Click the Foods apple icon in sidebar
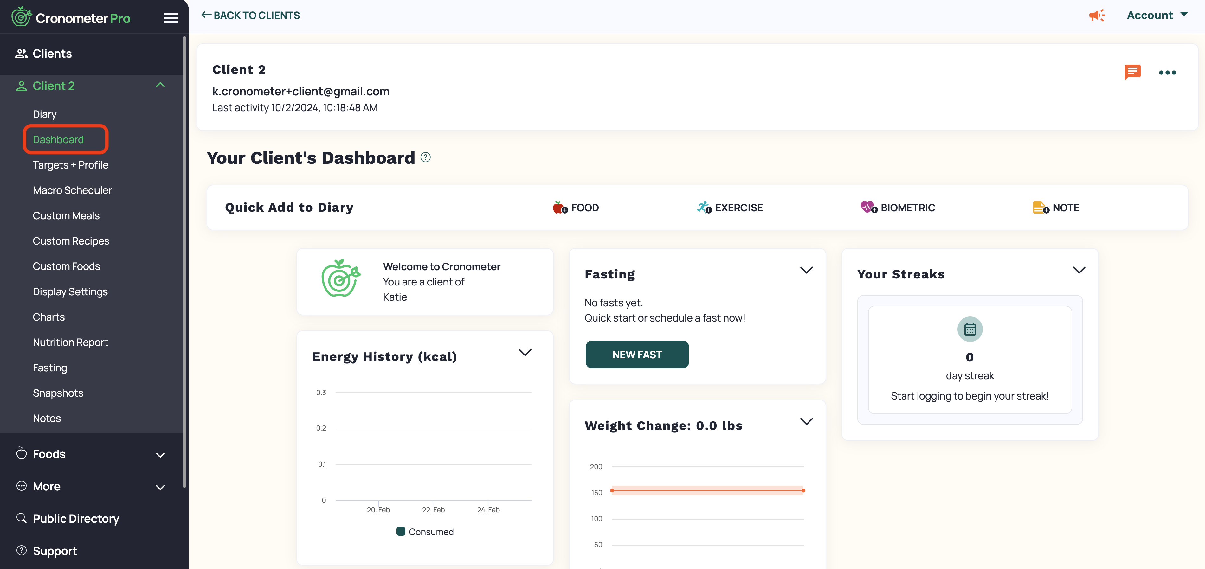 tap(21, 453)
